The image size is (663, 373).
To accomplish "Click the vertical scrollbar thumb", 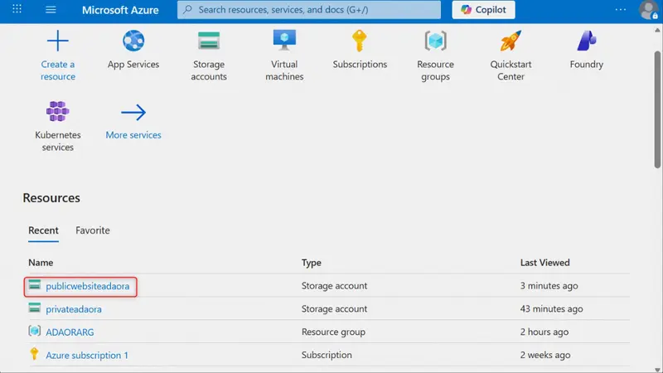I will (x=657, y=109).
